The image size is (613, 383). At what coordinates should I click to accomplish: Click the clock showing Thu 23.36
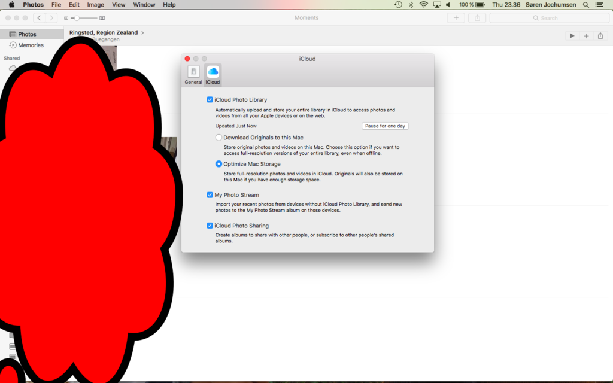(506, 5)
